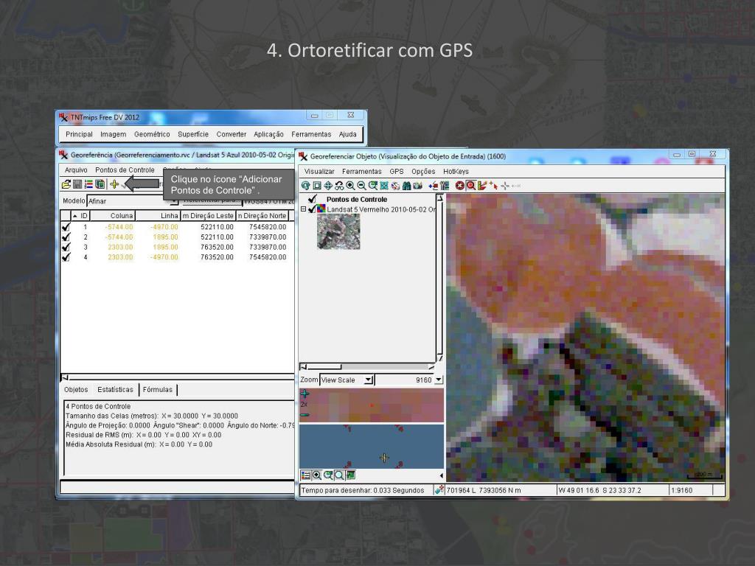Select the red magnifier tool icon
Image resolution: width=755 pixels, height=566 pixels.
[x=471, y=186]
